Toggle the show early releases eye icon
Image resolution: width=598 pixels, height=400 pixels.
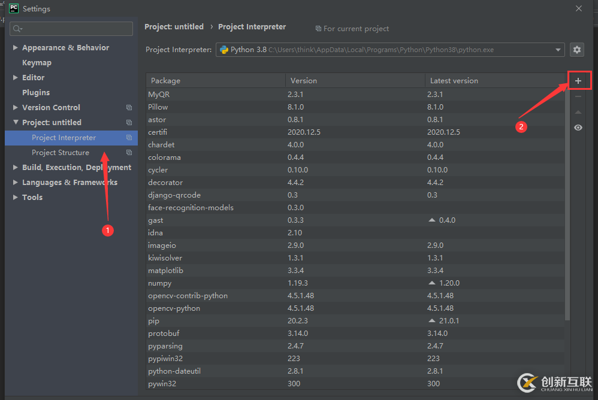click(x=578, y=128)
